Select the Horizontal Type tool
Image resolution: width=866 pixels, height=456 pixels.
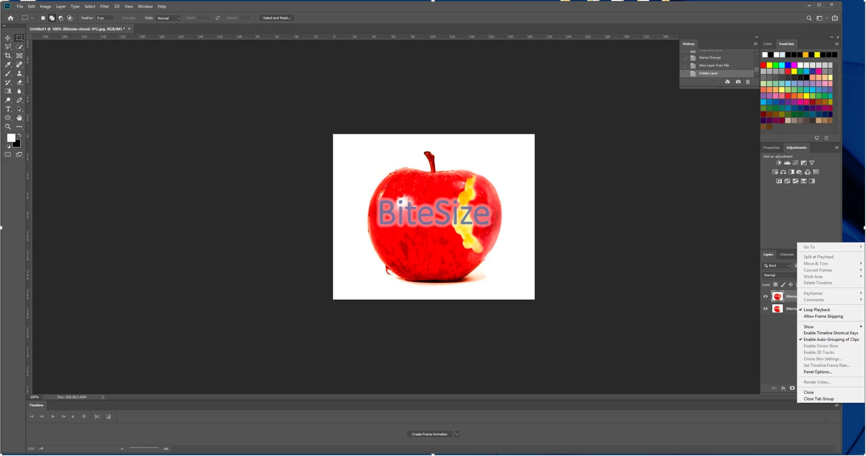8,109
